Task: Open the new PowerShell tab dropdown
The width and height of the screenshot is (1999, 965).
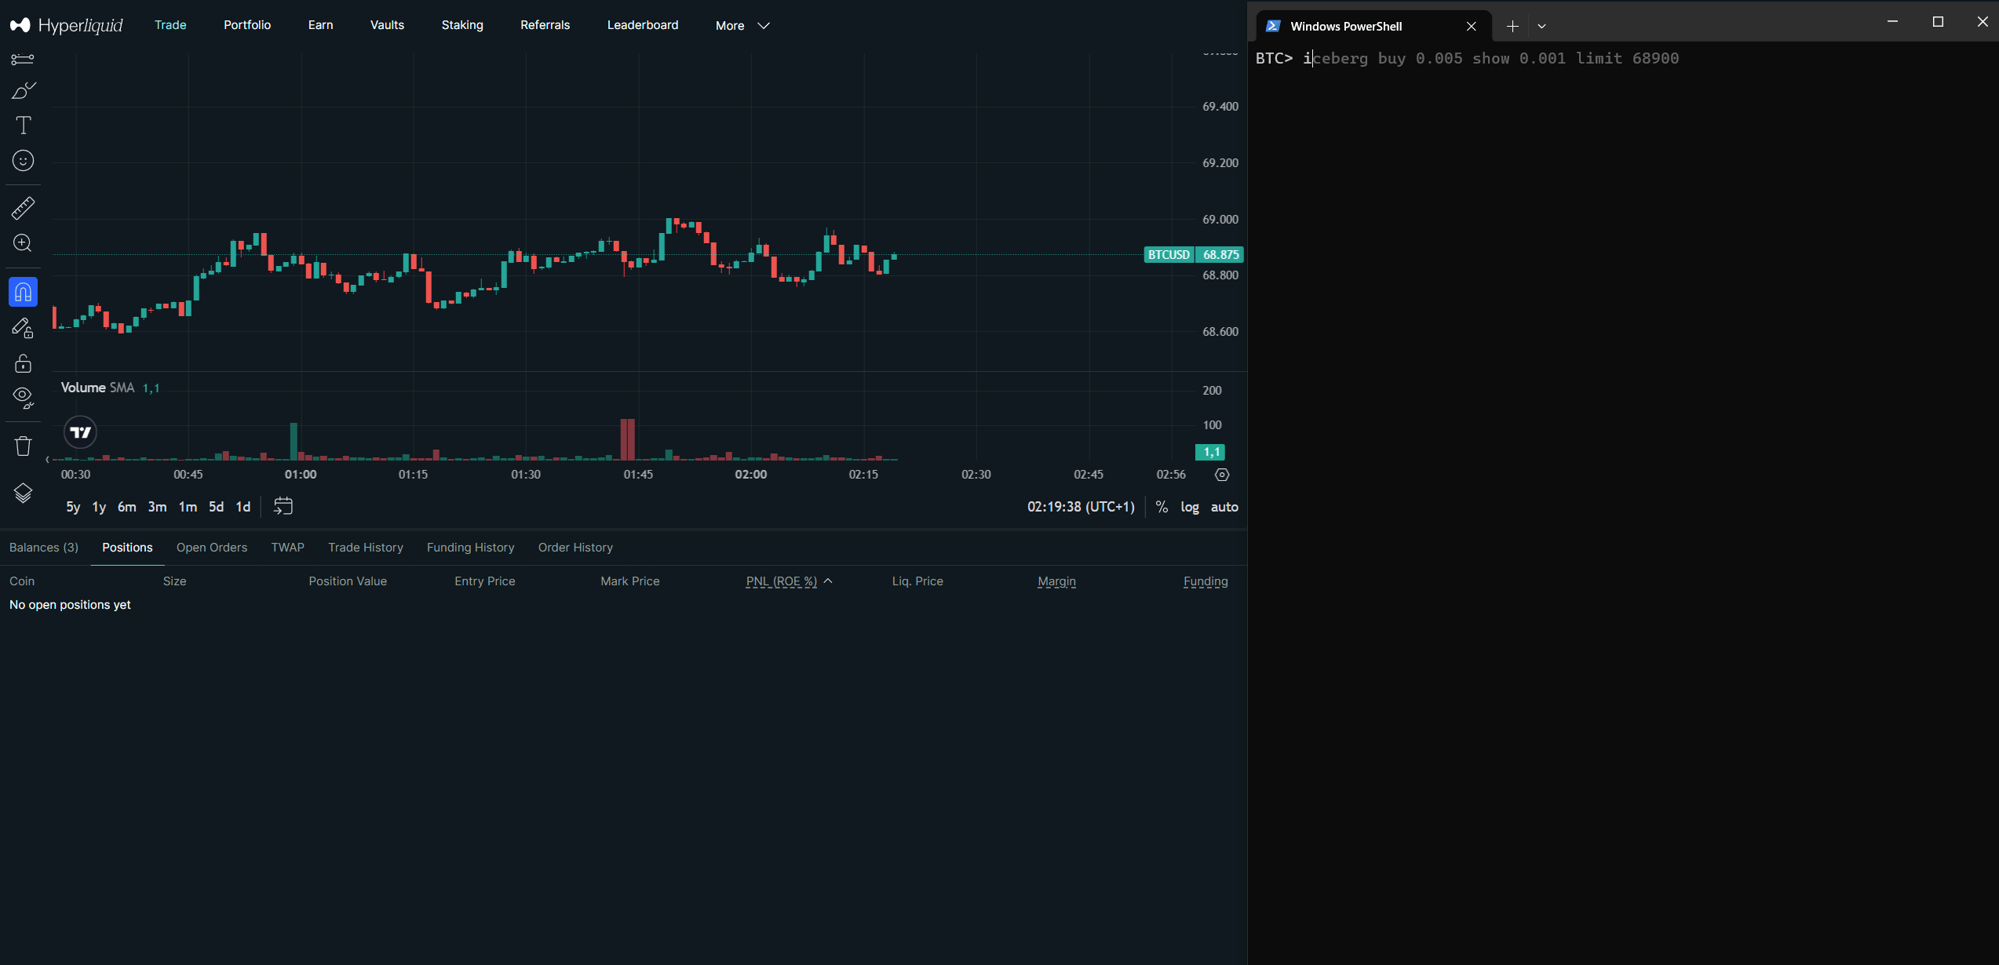Action: [x=1541, y=25]
